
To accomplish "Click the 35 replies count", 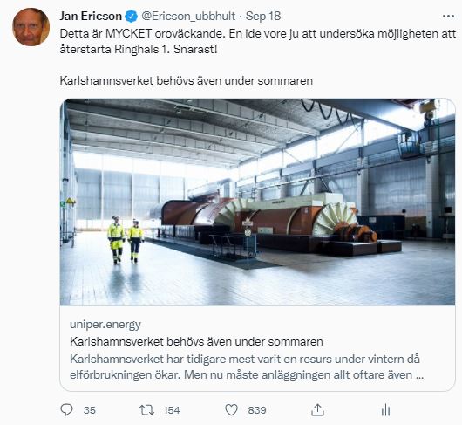I will 89,410.
